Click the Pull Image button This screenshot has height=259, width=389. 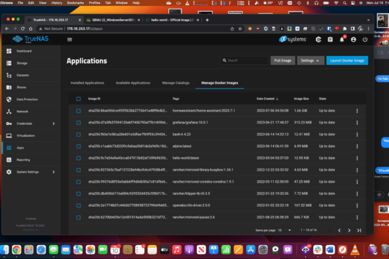(283, 60)
